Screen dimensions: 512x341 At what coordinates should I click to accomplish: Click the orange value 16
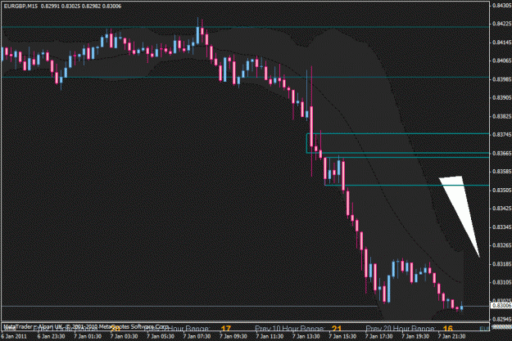pyautogui.click(x=448, y=329)
